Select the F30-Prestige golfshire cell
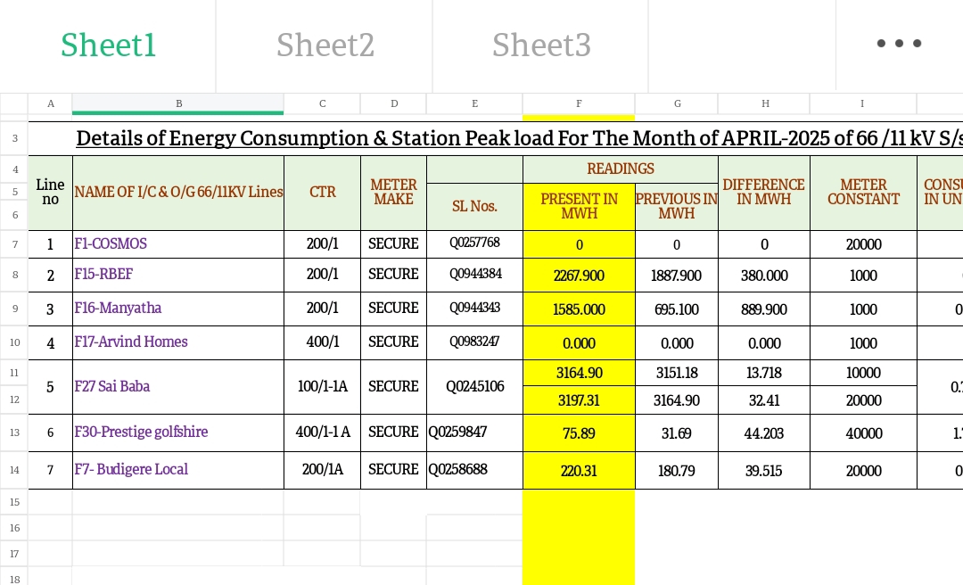963x585 pixels. coord(178,433)
